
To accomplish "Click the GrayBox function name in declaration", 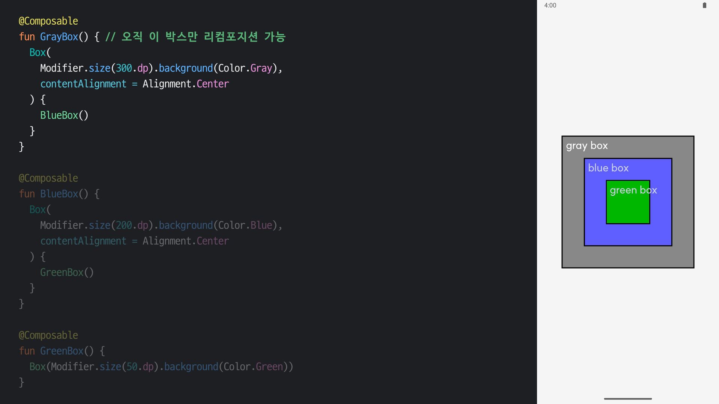I will tap(59, 37).
